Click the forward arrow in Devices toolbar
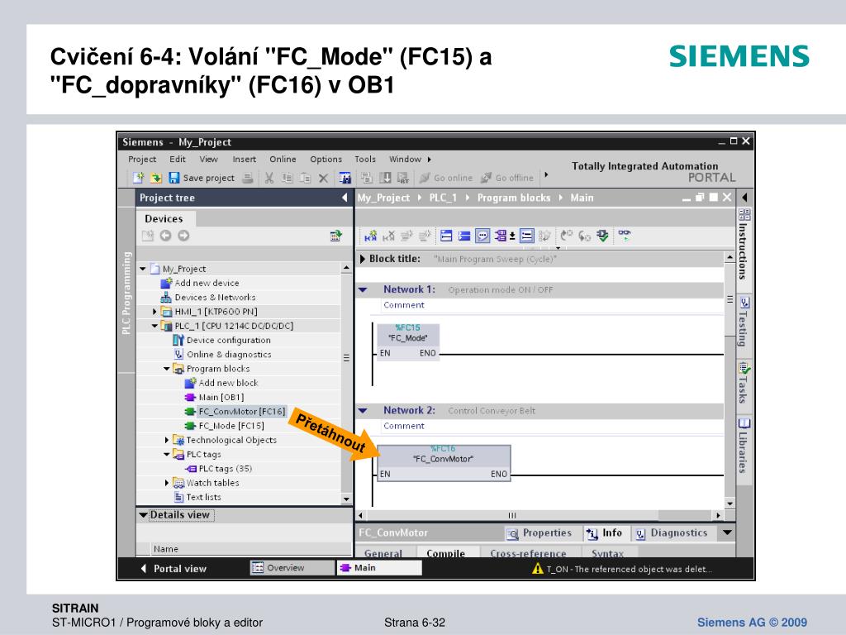Image resolution: width=846 pixels, height=635 pixels. [183, 236]
